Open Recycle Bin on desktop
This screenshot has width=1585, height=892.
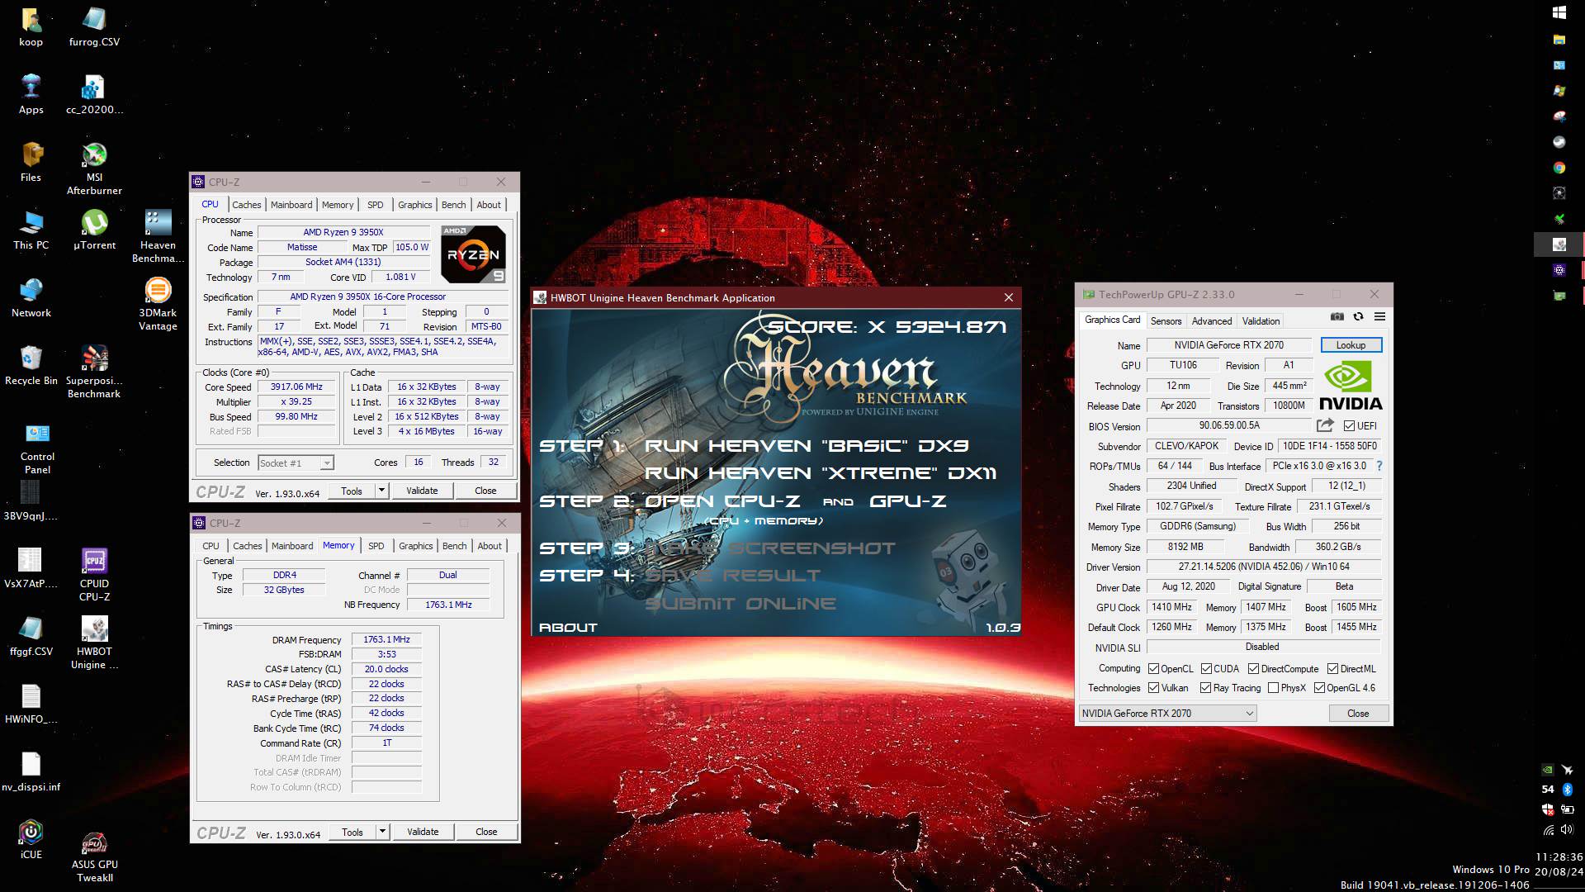click(x=31, y=366)
